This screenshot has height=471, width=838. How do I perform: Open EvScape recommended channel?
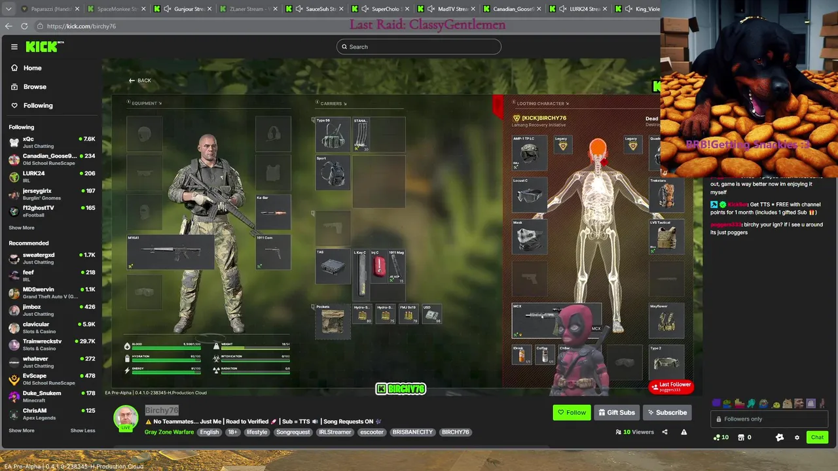pyautogui.click(x=52, y=379)
